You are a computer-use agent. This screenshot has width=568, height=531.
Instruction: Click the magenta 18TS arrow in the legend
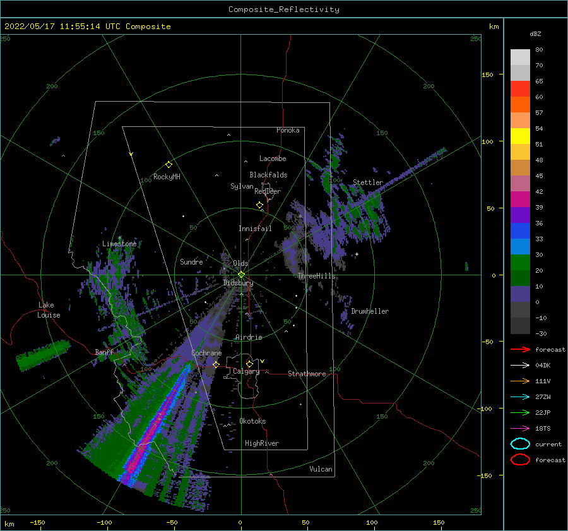tap(520, 429)
